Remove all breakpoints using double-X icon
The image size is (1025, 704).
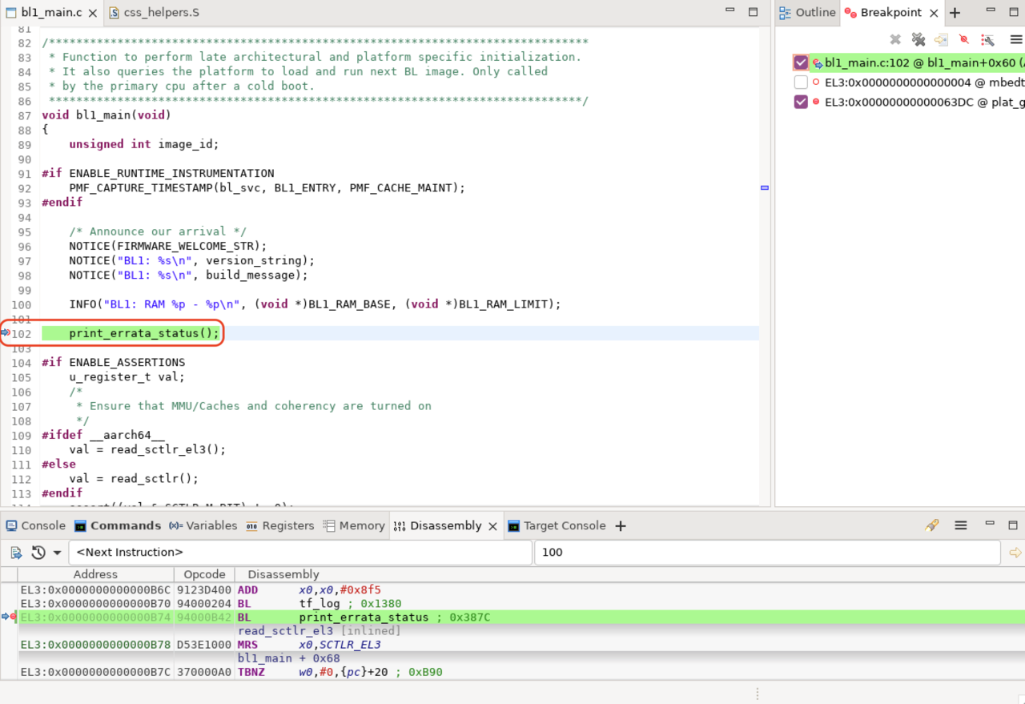tap(918, 38)
